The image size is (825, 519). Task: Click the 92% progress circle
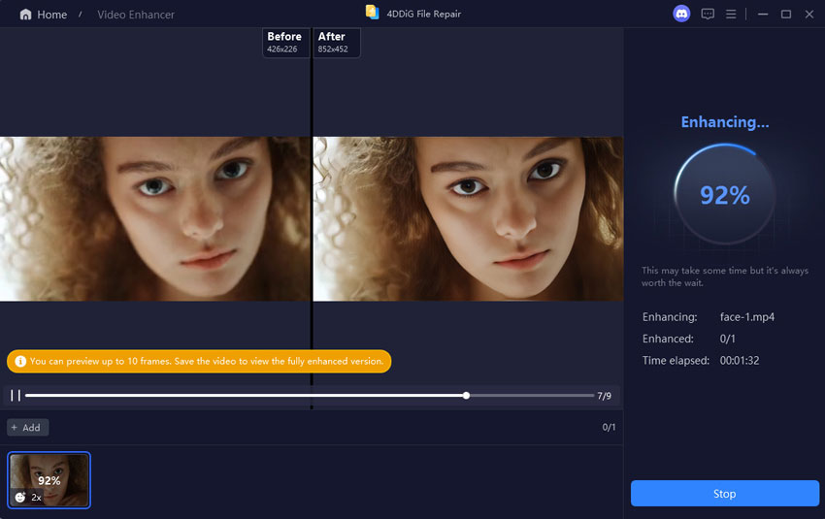click(x=724, y=195)
